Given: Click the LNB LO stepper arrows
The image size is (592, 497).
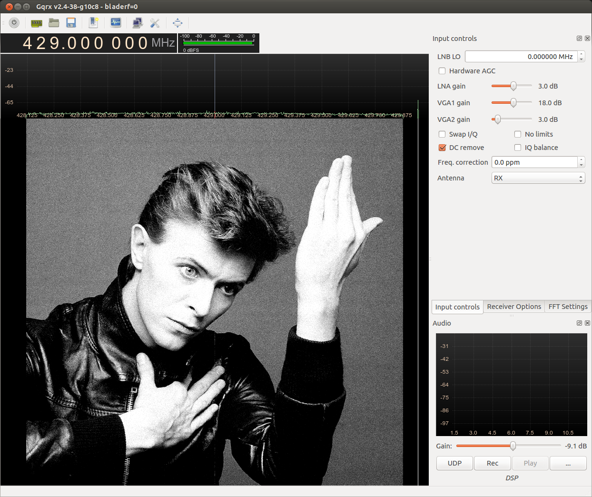Looking at the screenshot, I should (581, 57).
